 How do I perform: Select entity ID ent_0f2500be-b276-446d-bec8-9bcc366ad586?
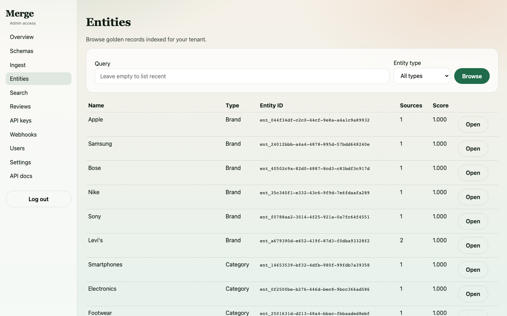click(x=315, y=289)
